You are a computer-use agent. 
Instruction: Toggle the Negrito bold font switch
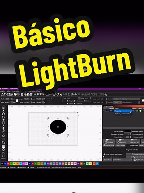[67, 101]
